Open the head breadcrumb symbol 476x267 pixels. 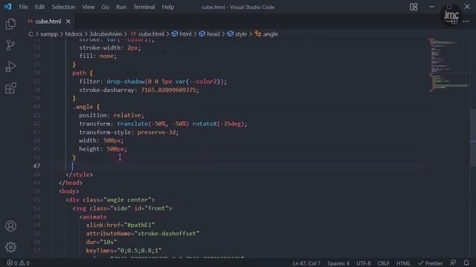point(210,34)
